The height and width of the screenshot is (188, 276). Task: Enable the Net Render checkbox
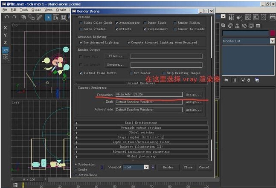coord(131,73)
